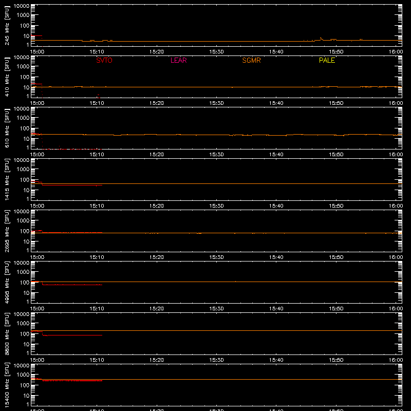Click the 1000 y-axis value on the 4995 MHz plot
This screenshot has height=411, width=411.
(x=23, y=272)
